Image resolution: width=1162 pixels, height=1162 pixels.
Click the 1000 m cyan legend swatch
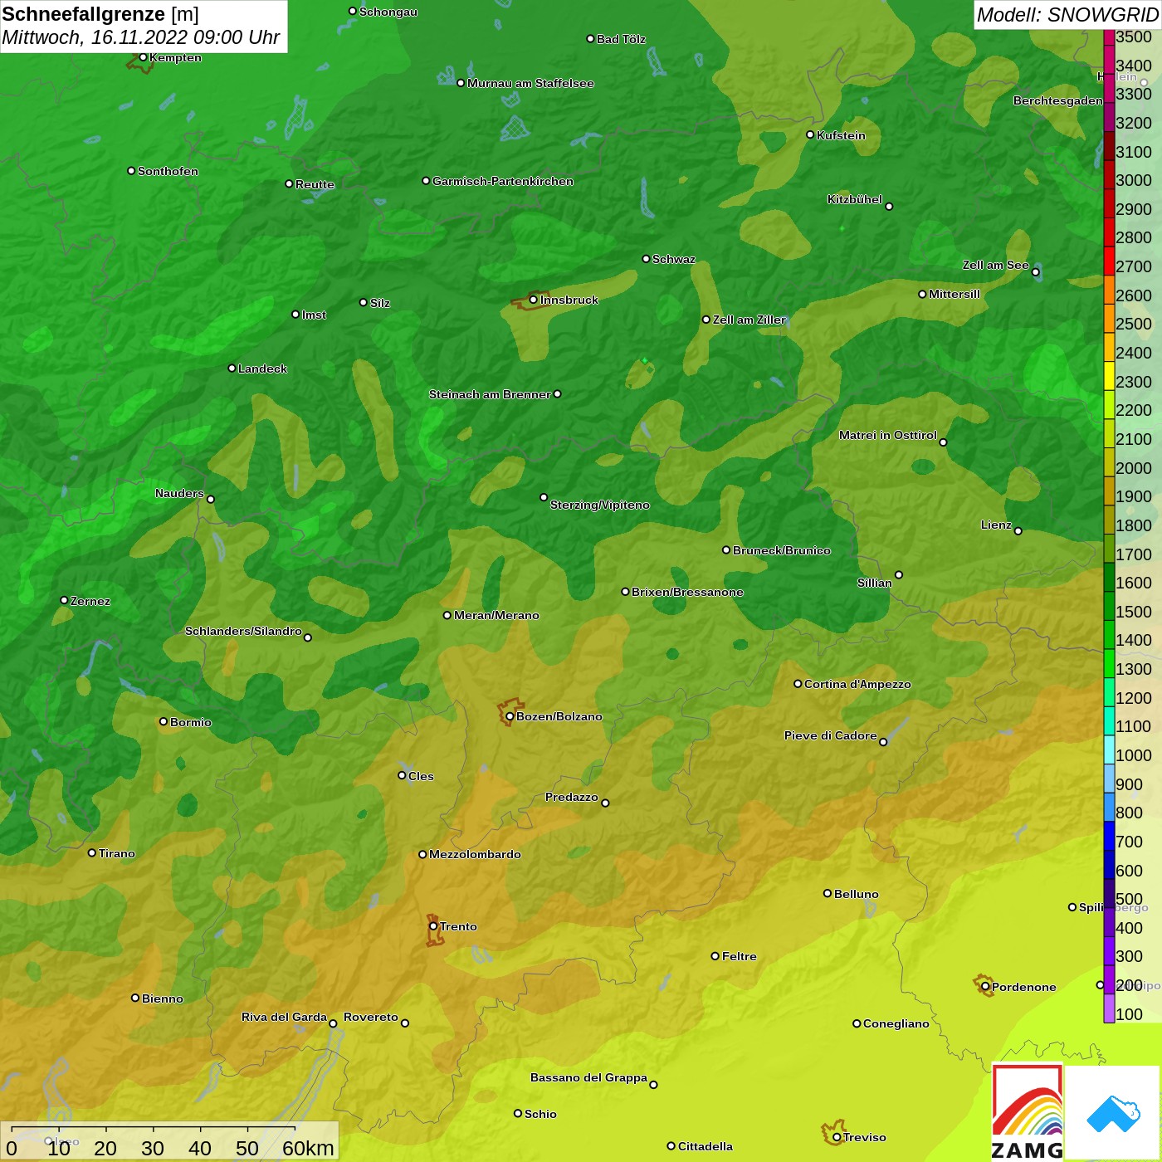click(1109, 749)
